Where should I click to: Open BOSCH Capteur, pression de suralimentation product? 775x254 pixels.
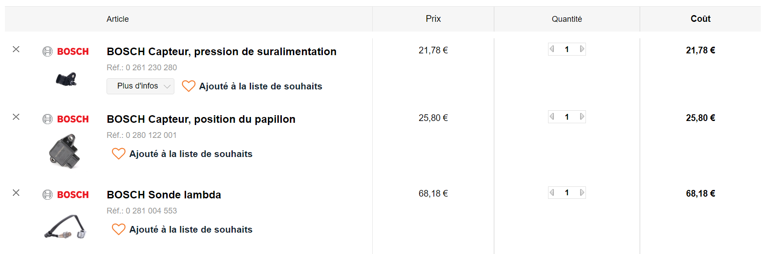(x=221, y=52)
